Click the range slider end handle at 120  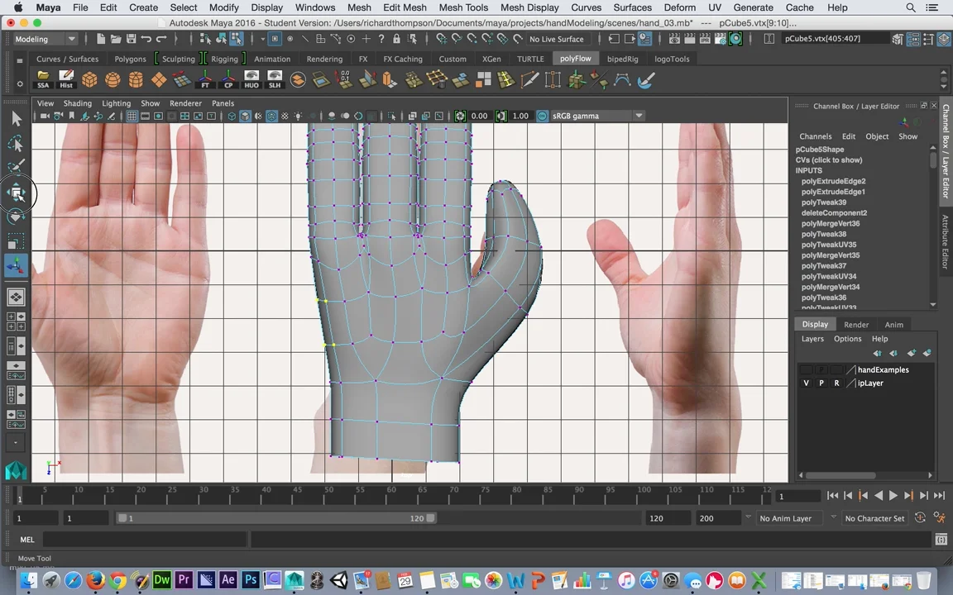click(430, 518)
